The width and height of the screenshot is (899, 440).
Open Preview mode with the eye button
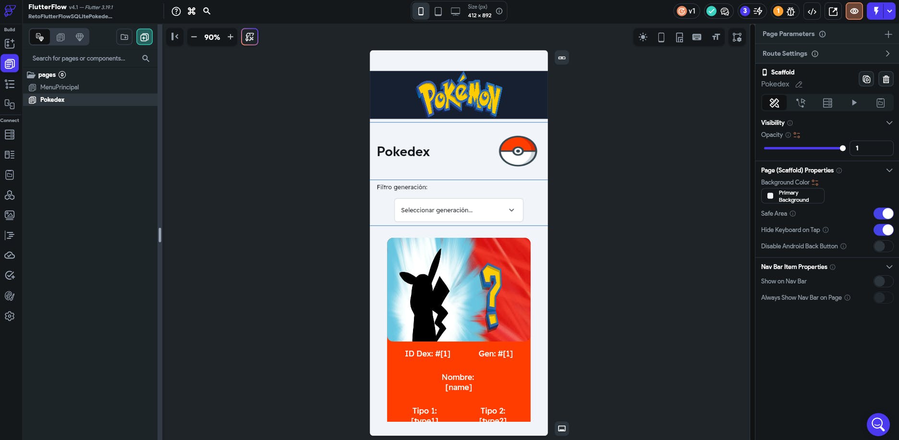(x=854, y=11)
